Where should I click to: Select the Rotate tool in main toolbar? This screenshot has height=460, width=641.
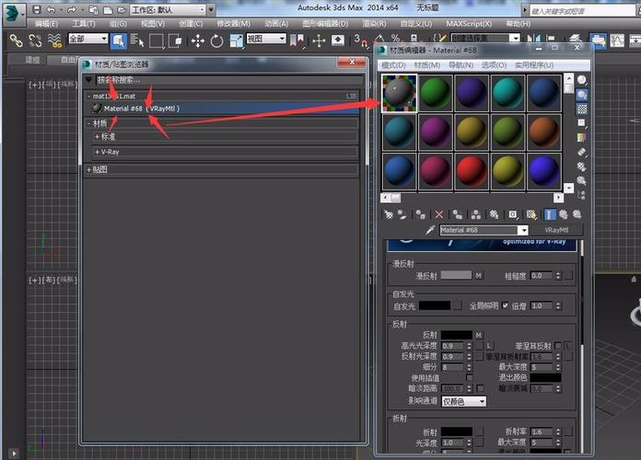coord(216,40)
